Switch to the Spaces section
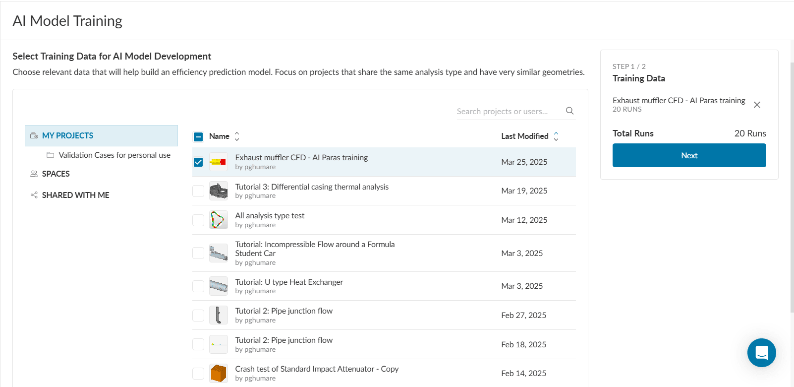This screenshot has height=387, width=794. point(56,174)
